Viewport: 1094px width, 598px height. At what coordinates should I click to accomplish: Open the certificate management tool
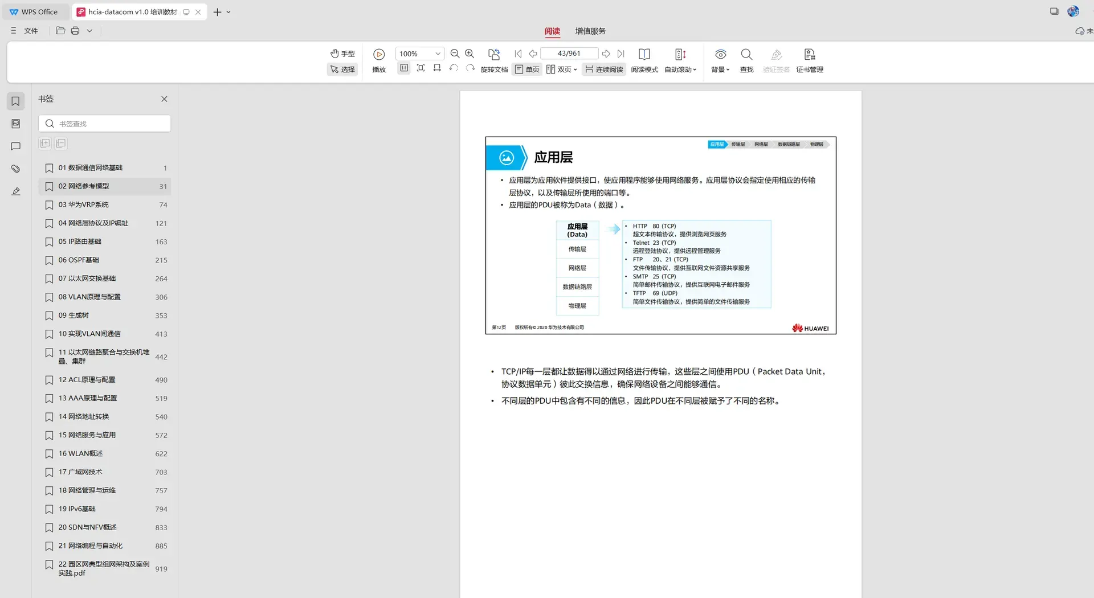point(810,60)
